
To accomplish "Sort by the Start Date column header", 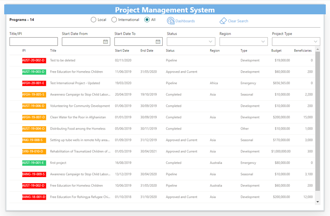I will [122, 51].
